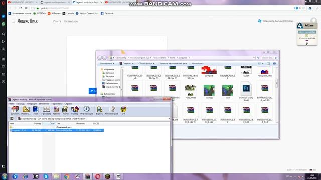This screenshot has height=180, width=321.
Task: Click the WinRAR Delete (Удалить) toolbar icon
Action: (x=57, y=111)
